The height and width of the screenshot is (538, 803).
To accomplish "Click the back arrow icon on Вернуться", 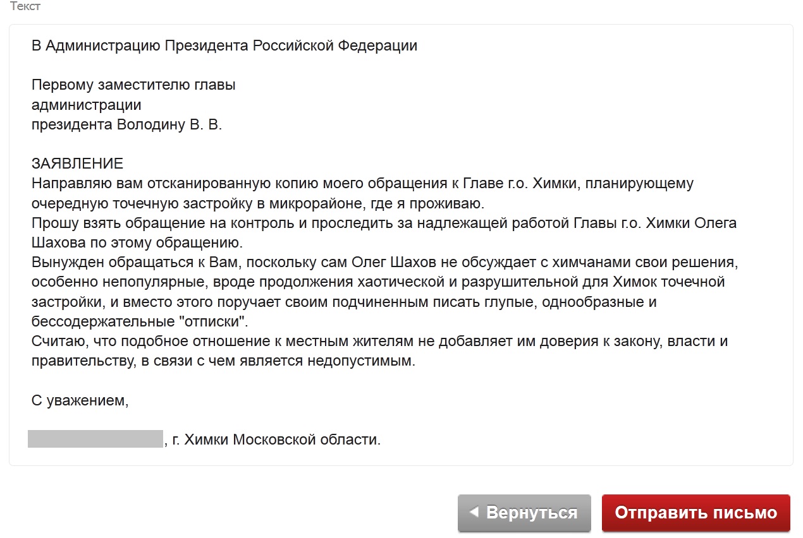I will pyautogui.click(x=474, y=511).
